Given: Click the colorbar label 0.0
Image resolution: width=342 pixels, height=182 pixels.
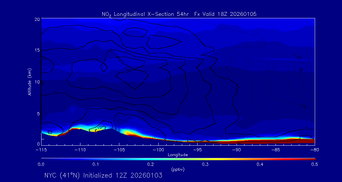Looking at the screenshot, I should click(41, 165).
